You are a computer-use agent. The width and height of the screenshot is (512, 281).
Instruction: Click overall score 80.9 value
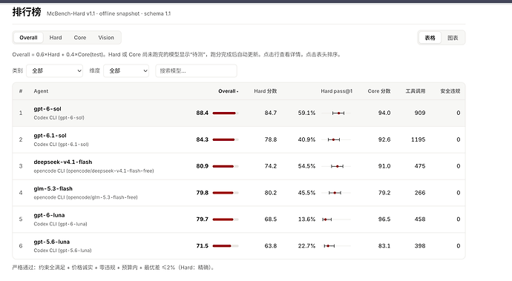click(x=202, y=166)
